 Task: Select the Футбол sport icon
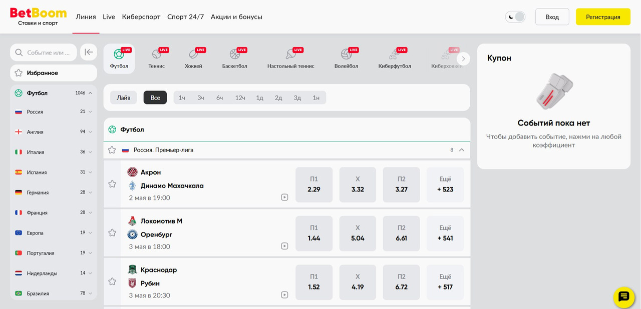point(119,59)
